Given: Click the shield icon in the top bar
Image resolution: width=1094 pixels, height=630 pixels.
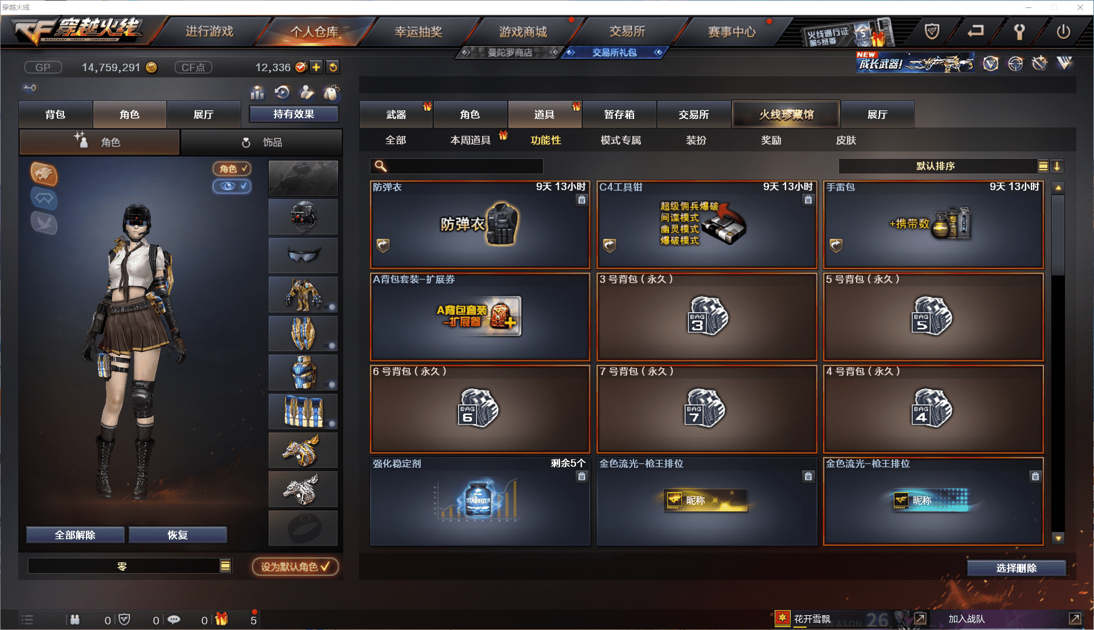Looking at the screenshot, I should tap(932, 31).
